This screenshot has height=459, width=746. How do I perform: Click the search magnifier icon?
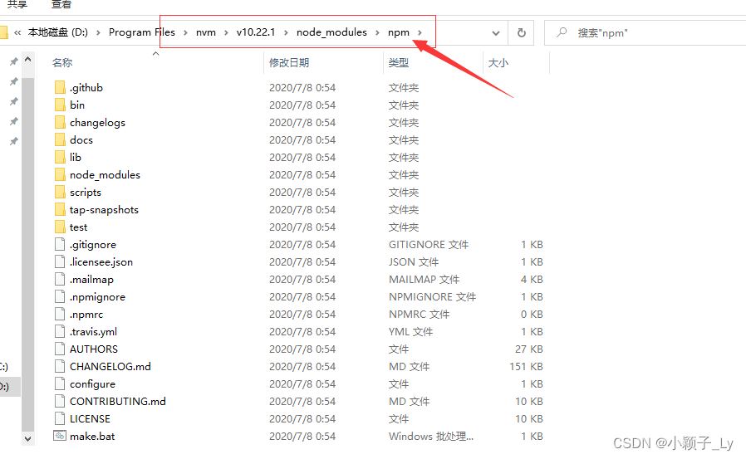click(562, 32)
